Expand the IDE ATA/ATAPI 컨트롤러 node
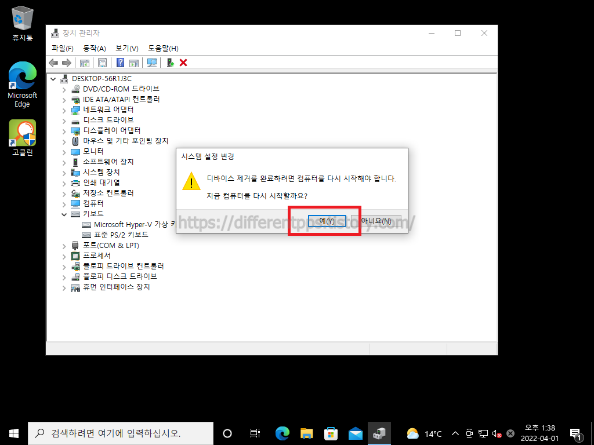This screenshot has width=594, height=445. point(64,100)
